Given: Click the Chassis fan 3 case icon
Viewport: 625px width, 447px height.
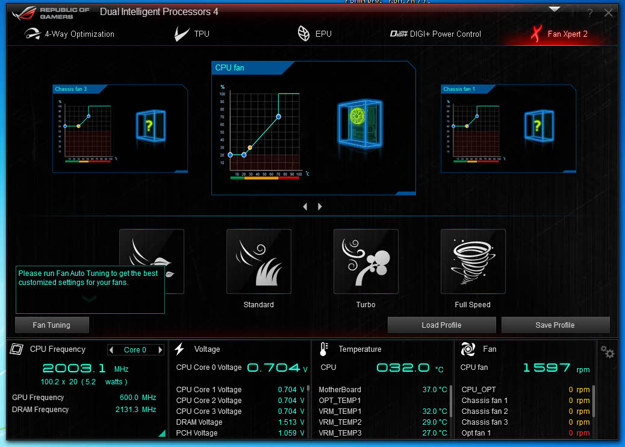Looking at the screenshot, I should (x=149, y=125).
